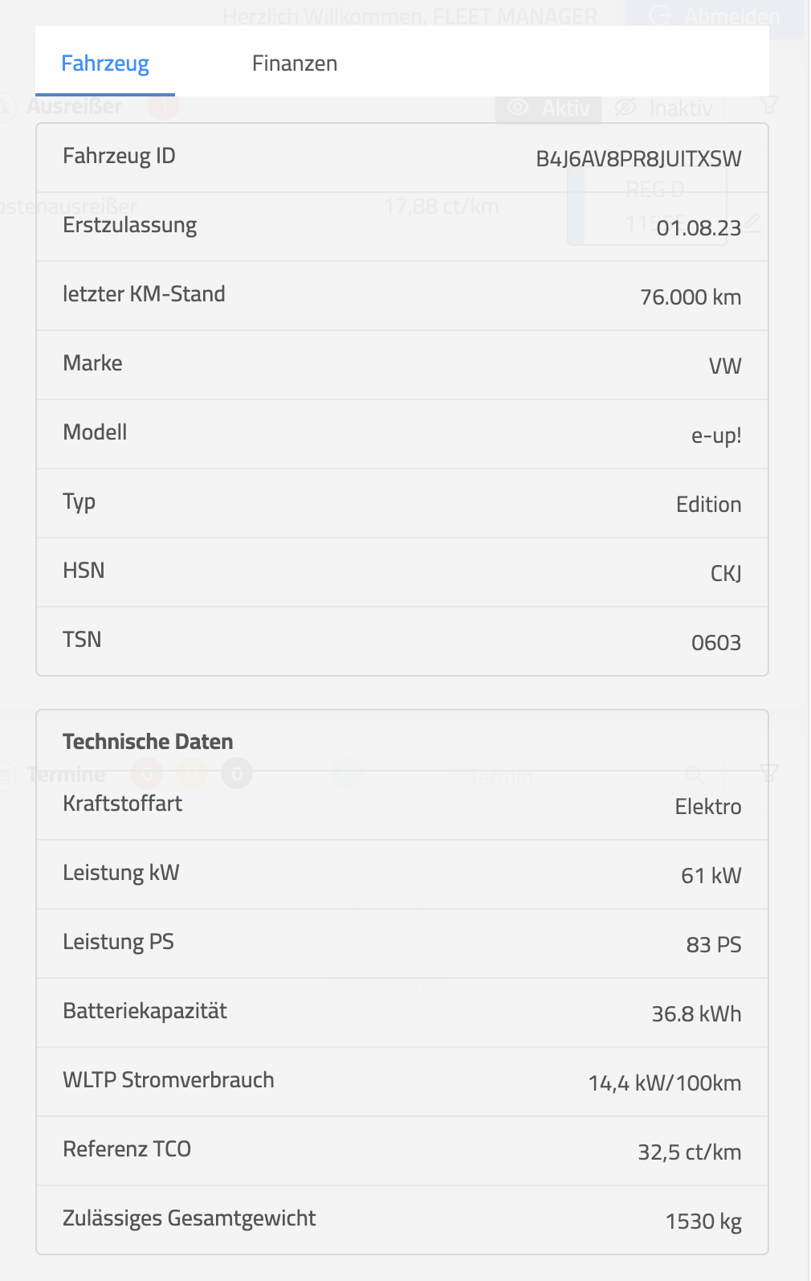
Task: Click the magnifier icon in Termin search
Action: coord(695,776)
